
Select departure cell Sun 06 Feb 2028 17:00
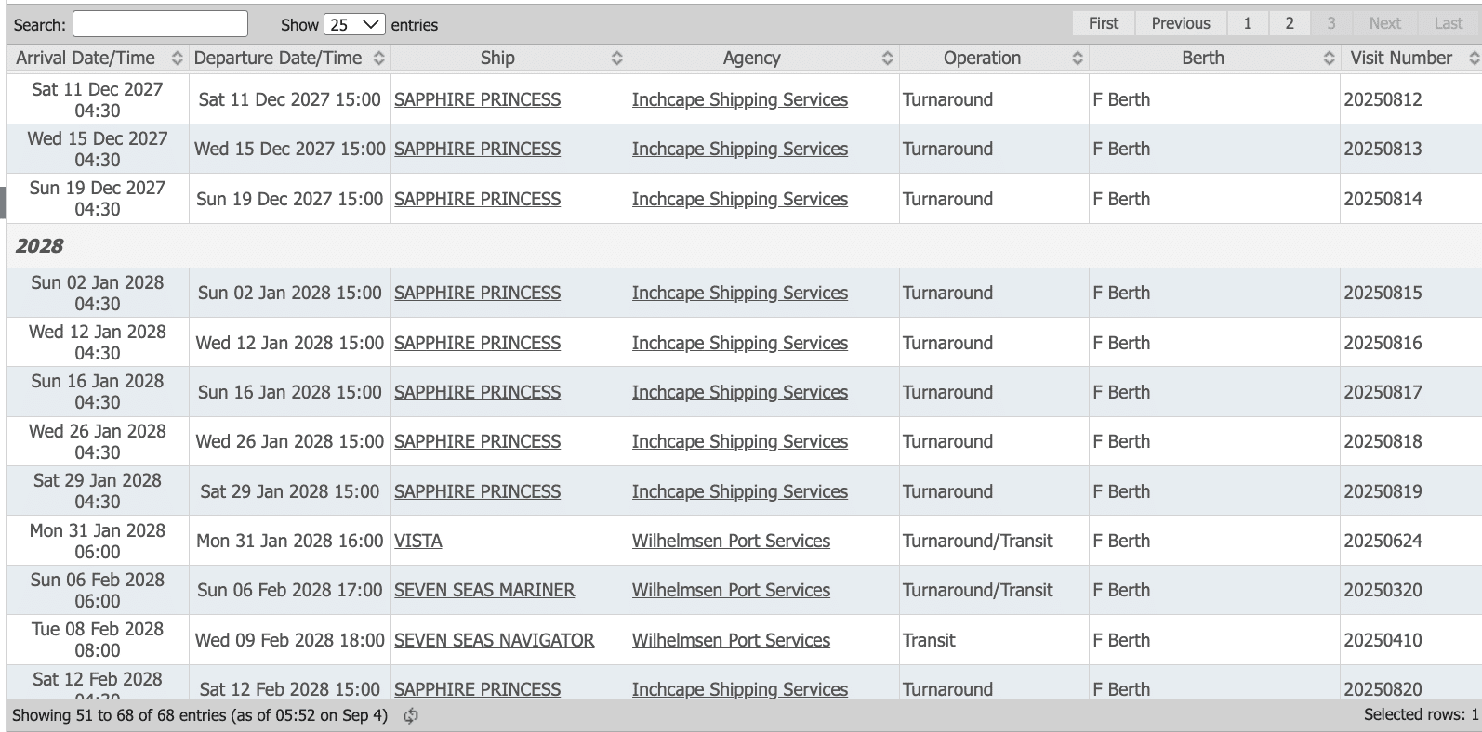tap(289, 590)
